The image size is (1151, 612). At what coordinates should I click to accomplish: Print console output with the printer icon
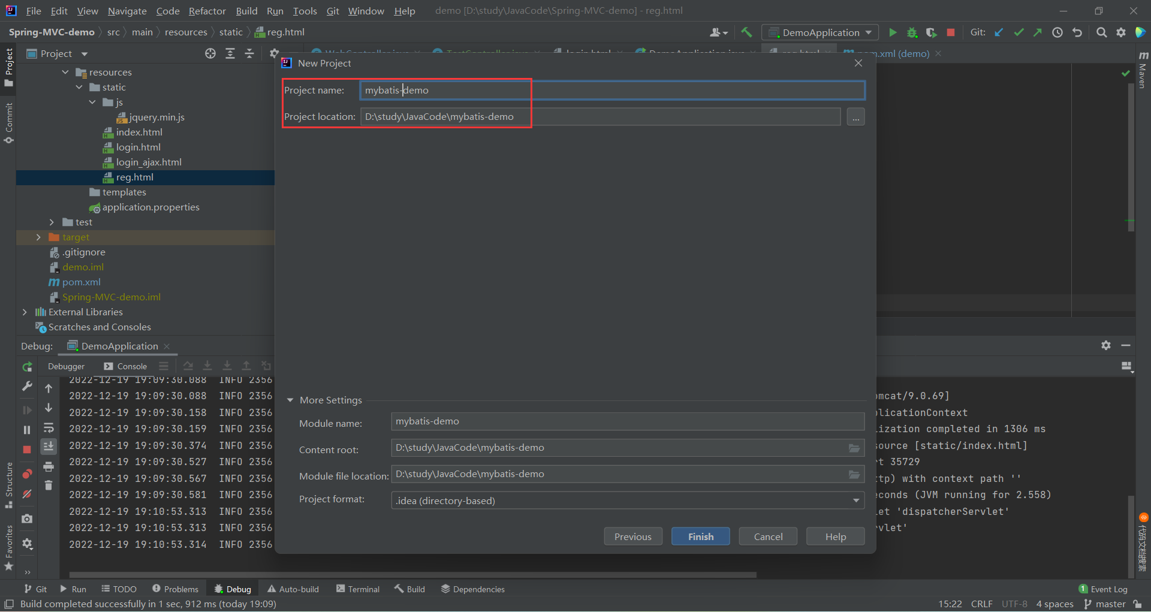coord(49,466)
